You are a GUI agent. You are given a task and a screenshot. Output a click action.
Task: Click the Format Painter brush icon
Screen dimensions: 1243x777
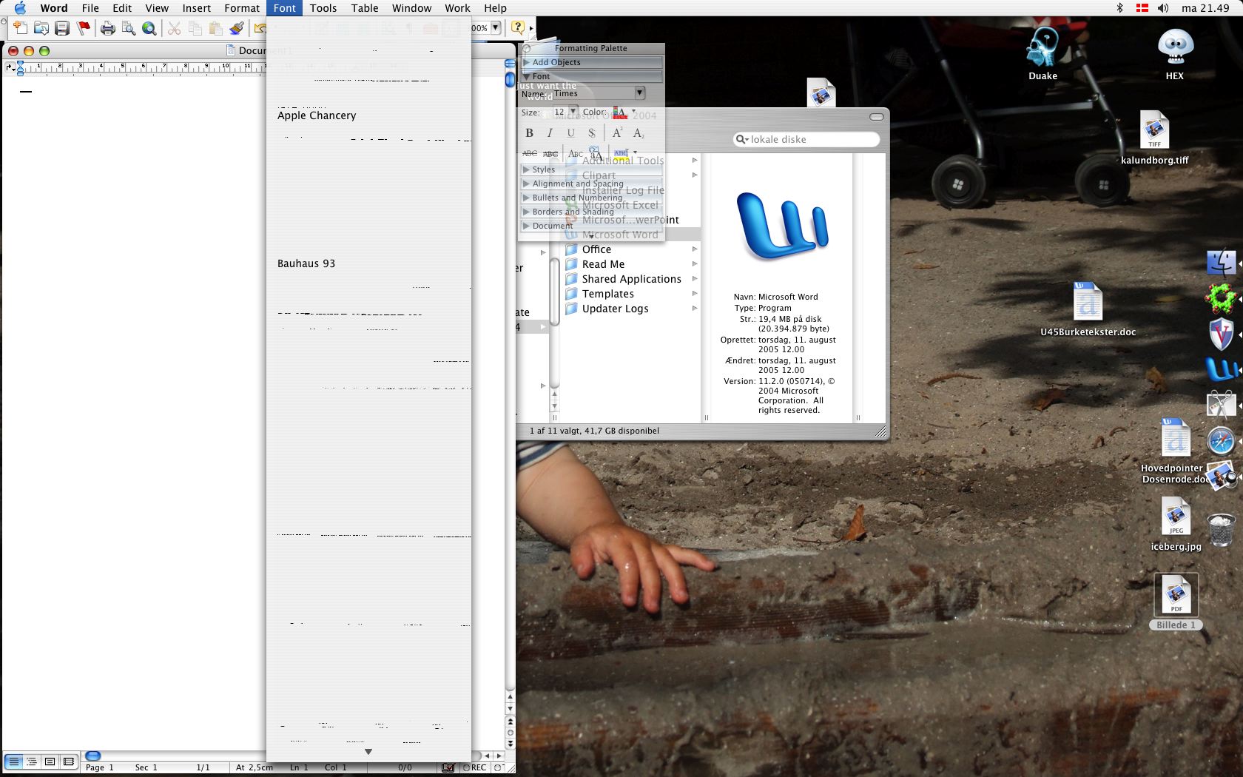(x=237, y=28)
